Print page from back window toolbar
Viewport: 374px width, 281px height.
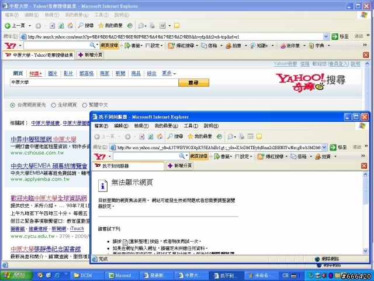pyautogui.click(x=152, y=26)
